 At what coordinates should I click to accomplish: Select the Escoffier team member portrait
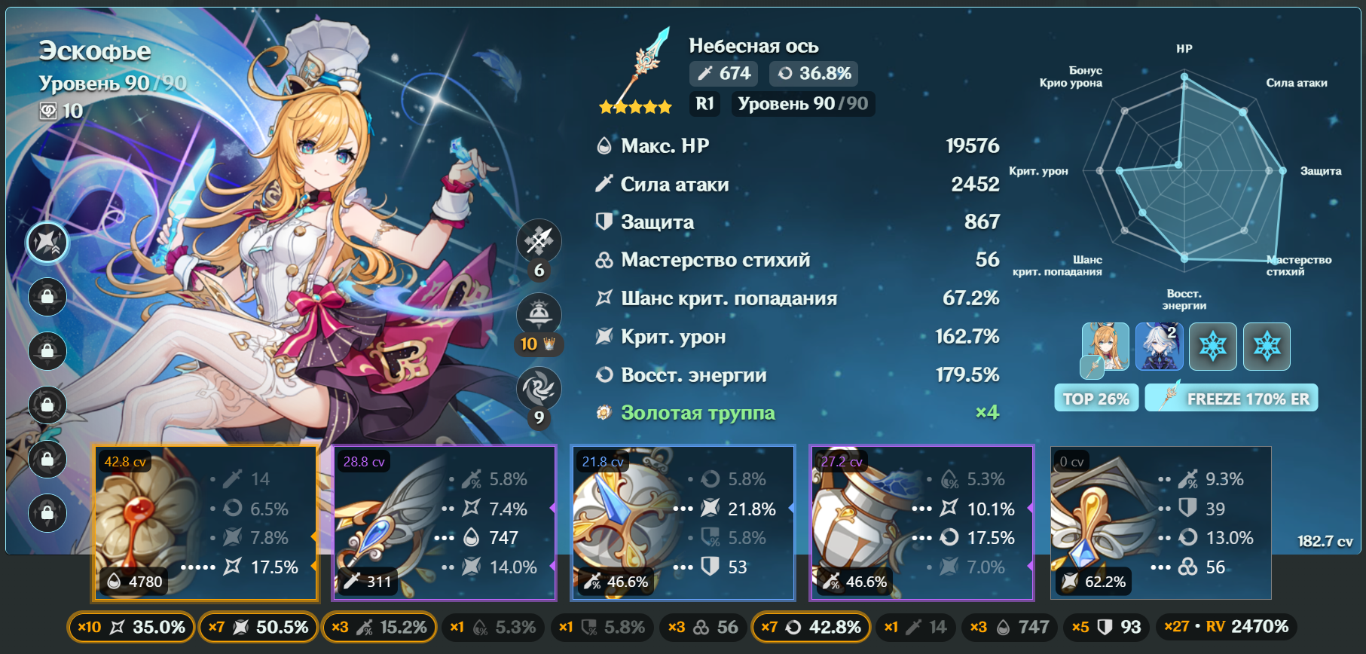pos(1105,347)
